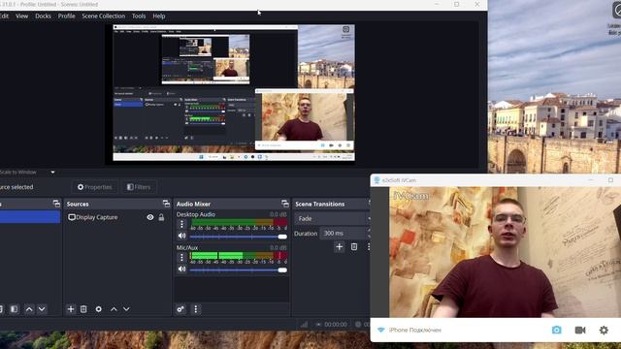Move scene up in Scenes list

click(x=29, y=309)
